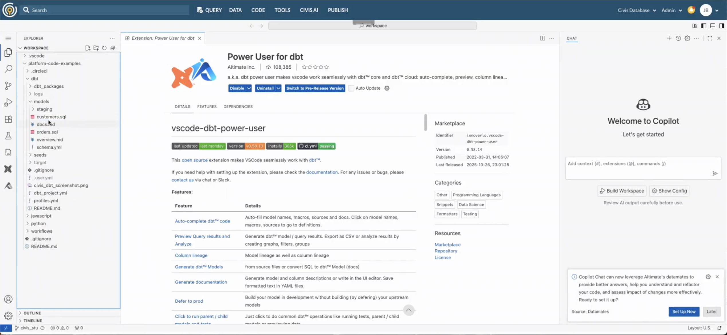
Task: Toggle the bottom panel layout icon
Action: click(x=712, y=26)
